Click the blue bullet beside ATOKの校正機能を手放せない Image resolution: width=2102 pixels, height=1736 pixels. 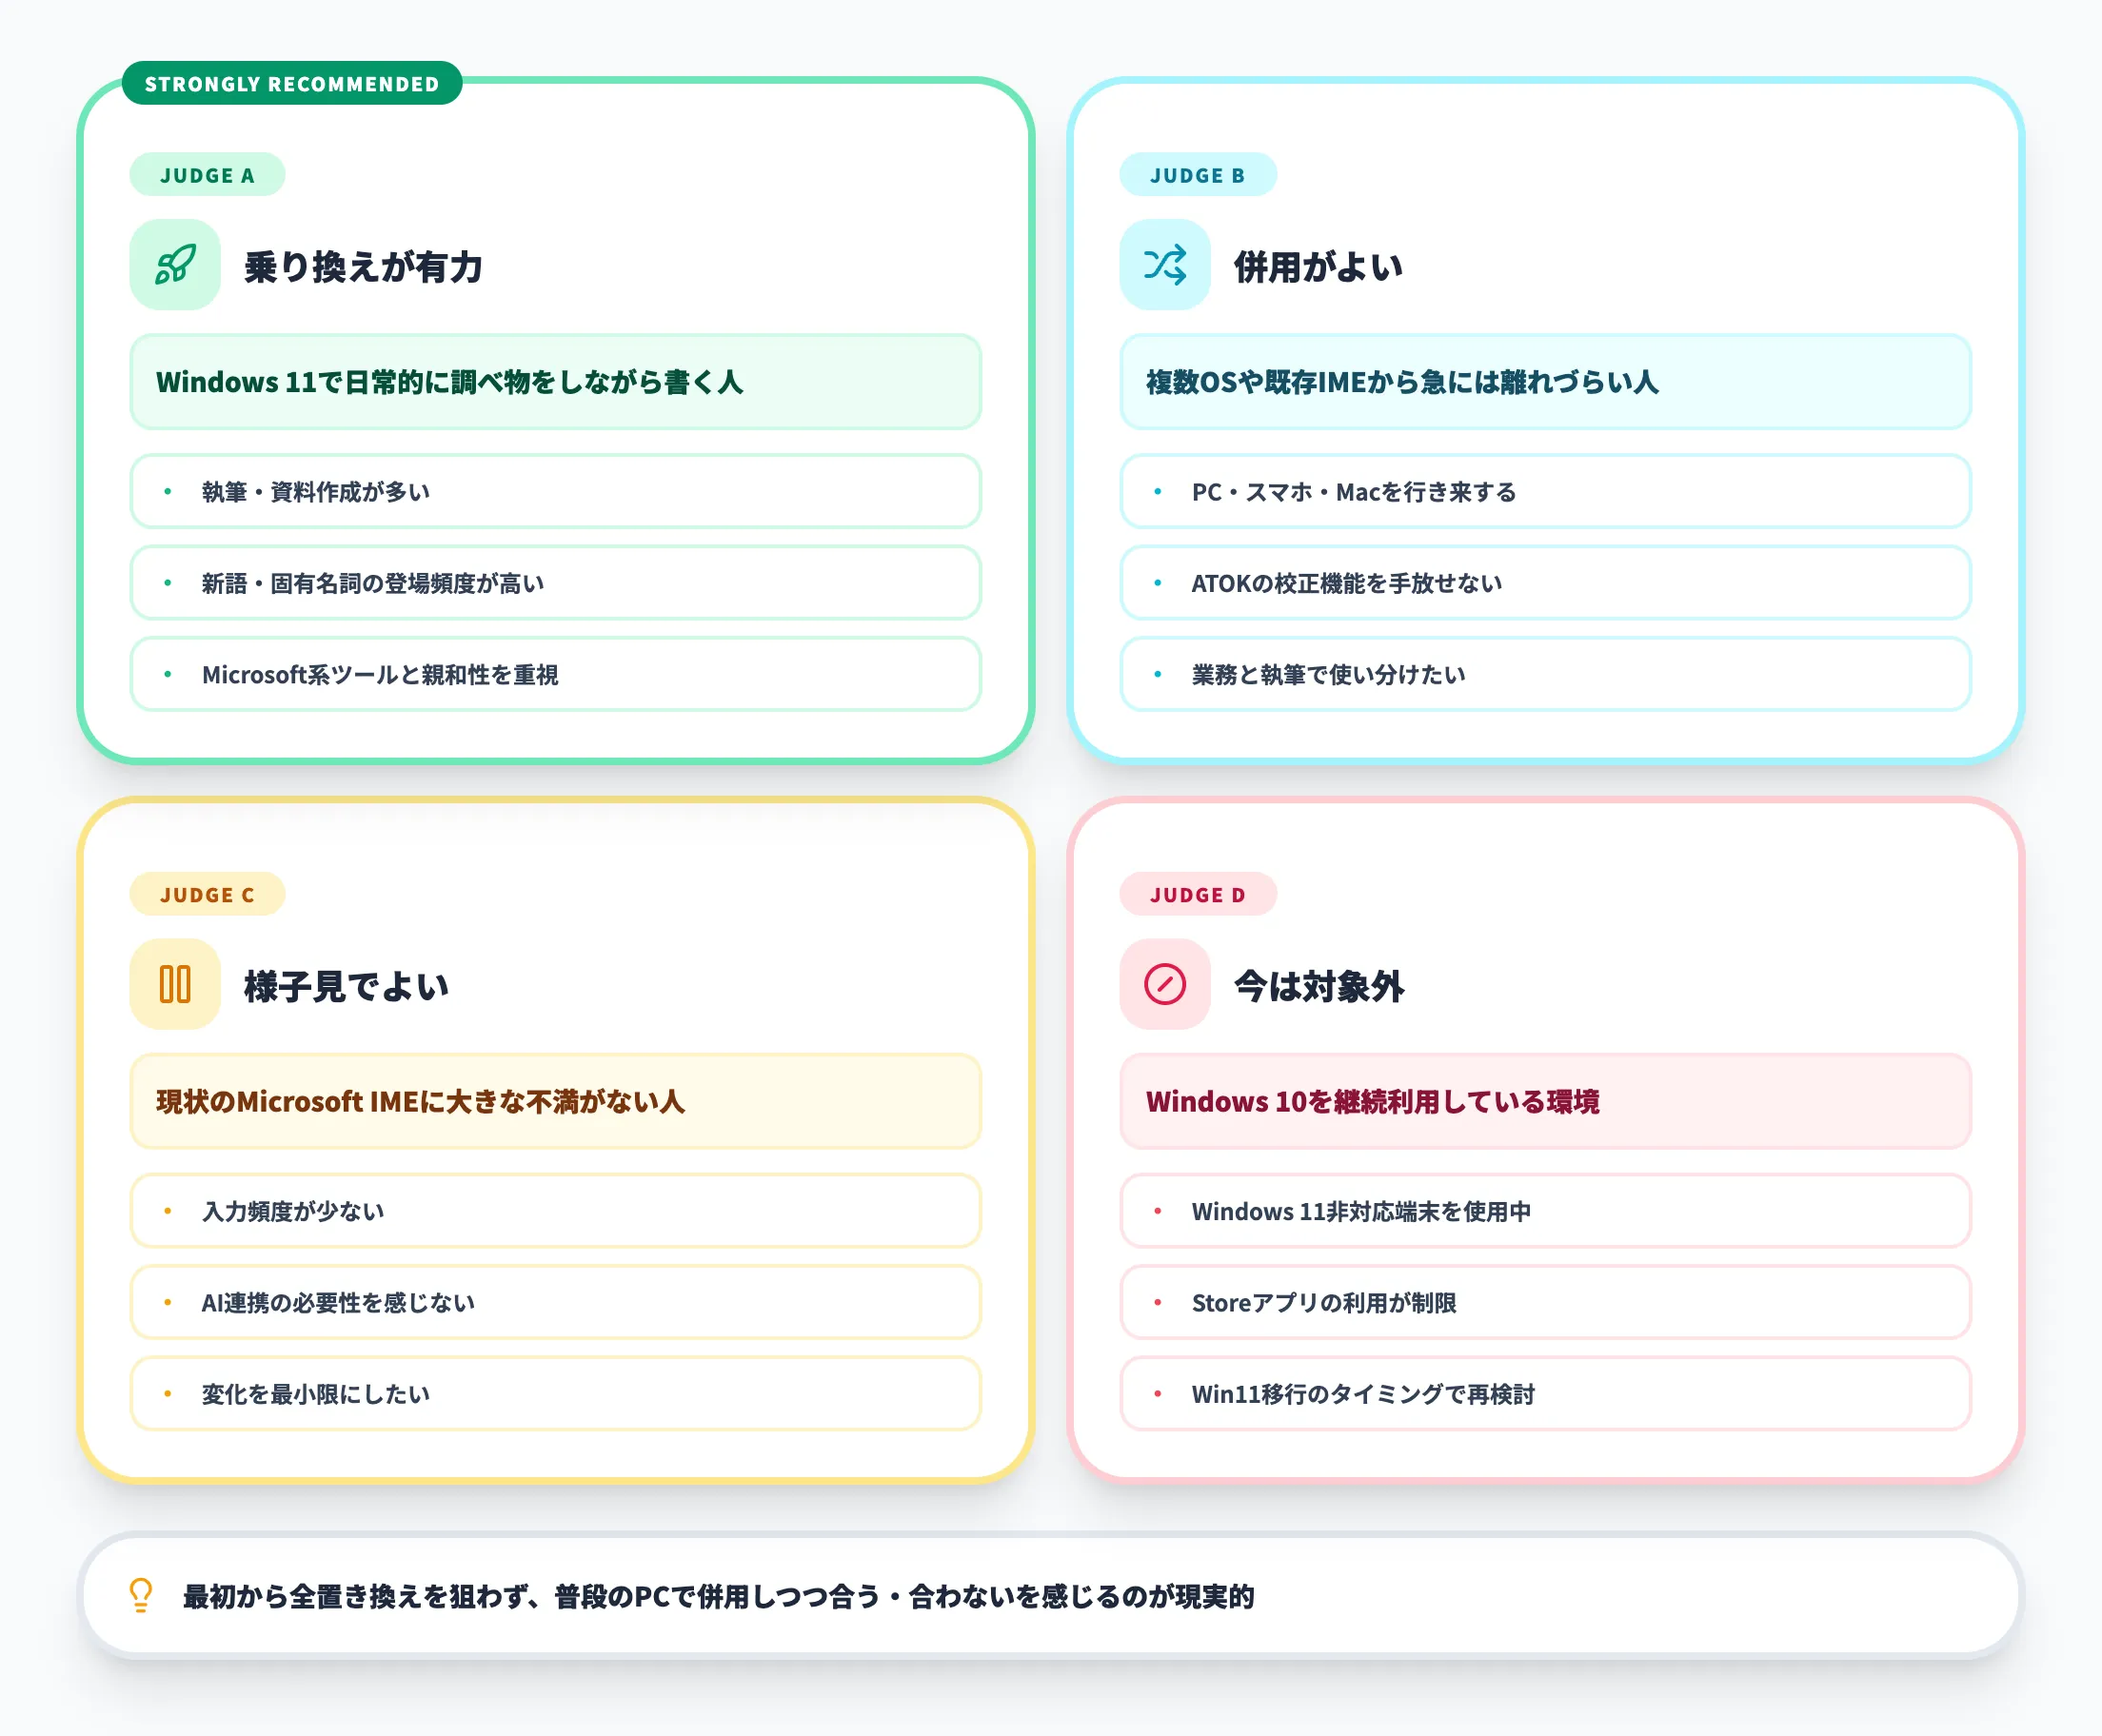(1158, 583)
